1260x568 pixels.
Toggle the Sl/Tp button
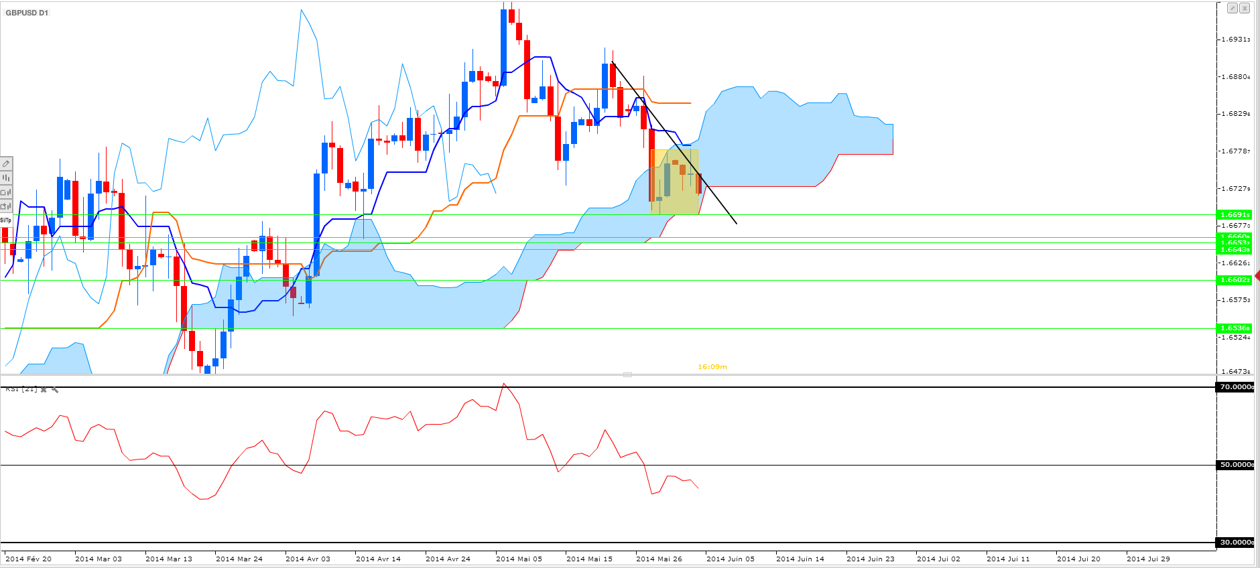click(x=5, y=220)
